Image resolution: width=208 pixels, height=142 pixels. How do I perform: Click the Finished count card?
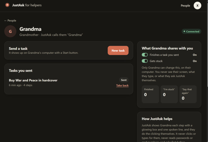click(x=150, y=94)
